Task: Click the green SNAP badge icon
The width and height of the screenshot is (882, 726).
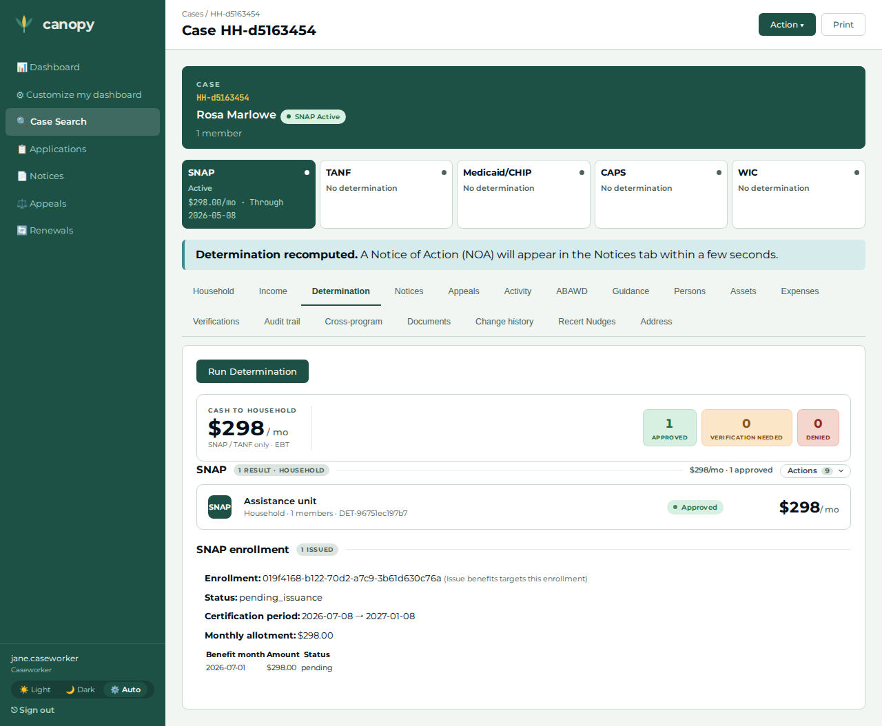Action: [x=220, y=507]
